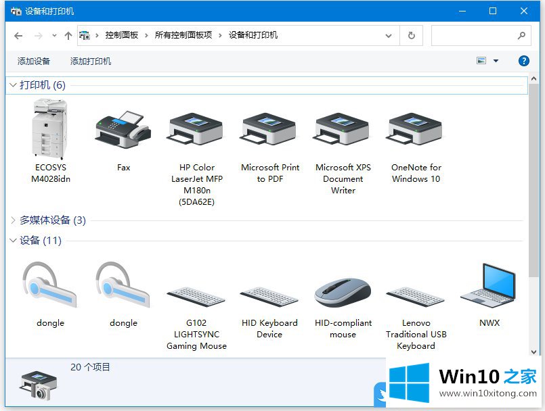Click the view layout icon
The height and width of the screenshot is (411, 545).
(481, 61)
